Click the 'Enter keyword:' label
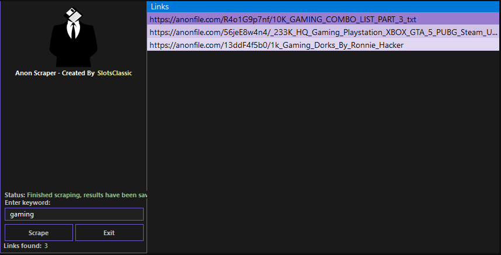The height and width of the screenshot is (255, 501). click(27, 202)
